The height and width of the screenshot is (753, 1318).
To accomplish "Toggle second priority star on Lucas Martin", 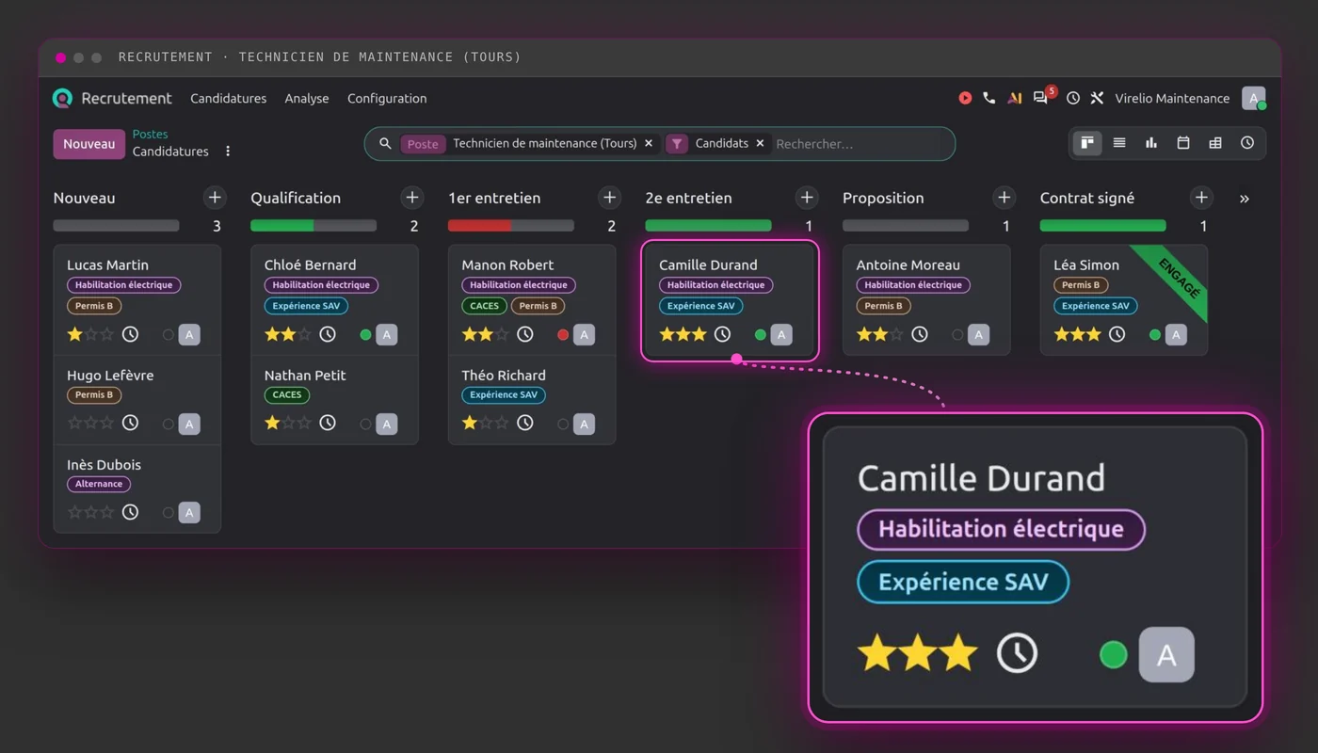I will click(x=91, y=334).
